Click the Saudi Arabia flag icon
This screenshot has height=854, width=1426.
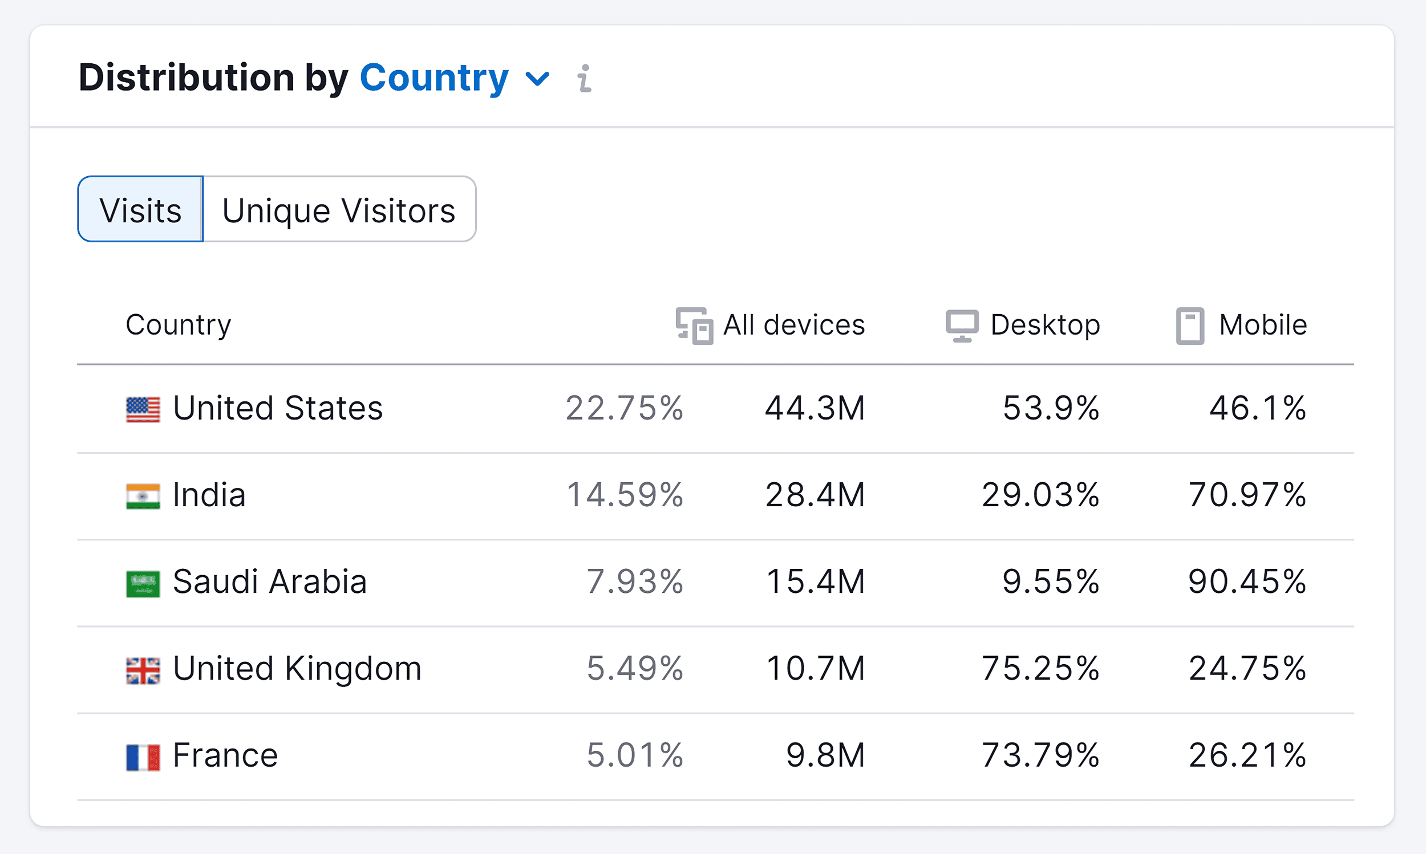143,584
